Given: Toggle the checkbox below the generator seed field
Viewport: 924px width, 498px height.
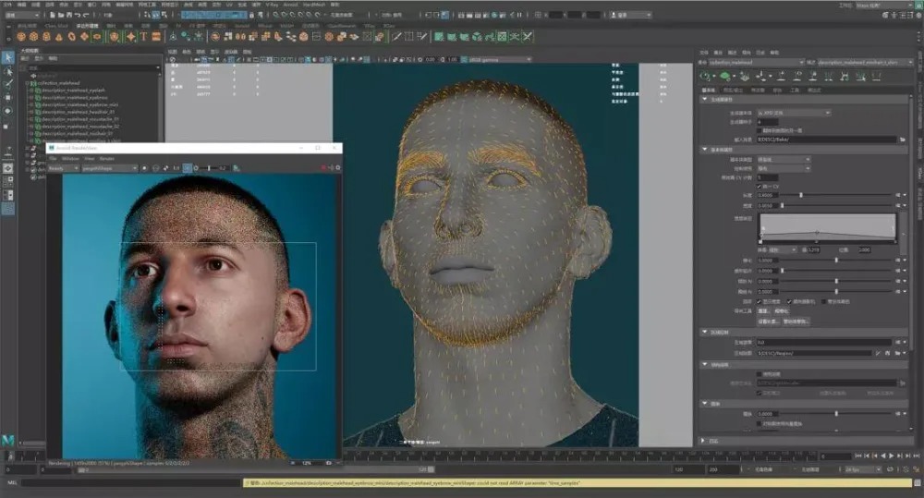Looking at the screenshot, I should point(760,130).
